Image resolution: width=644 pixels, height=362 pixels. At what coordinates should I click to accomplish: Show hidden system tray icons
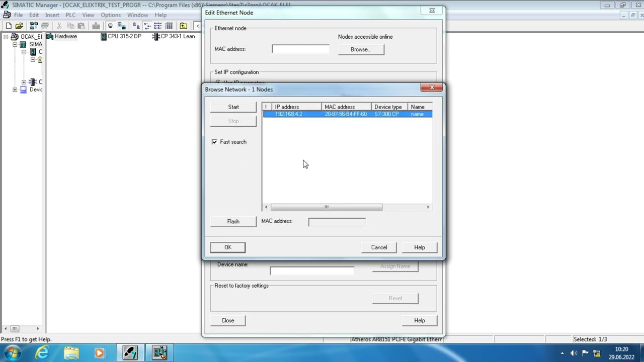[562, 353]
